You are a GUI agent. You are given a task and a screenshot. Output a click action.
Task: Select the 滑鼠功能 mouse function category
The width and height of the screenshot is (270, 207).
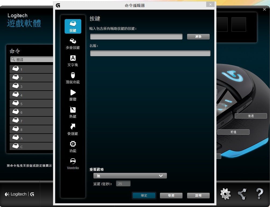point(73,78)
